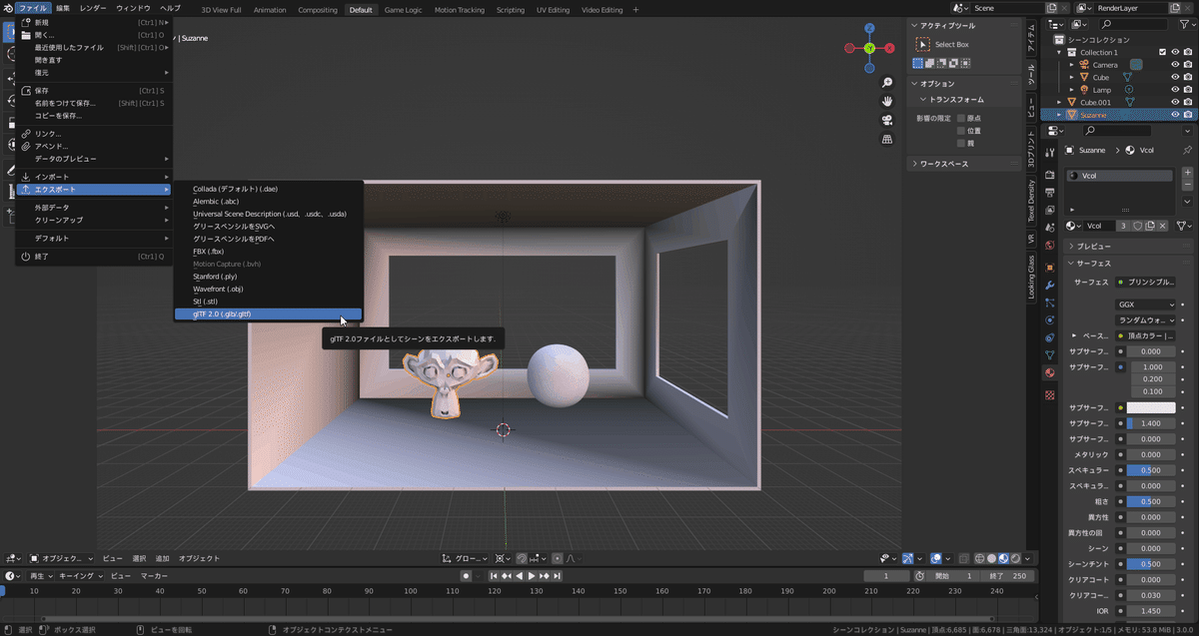Select Alembic (.abc) export entry
This screenshot has width=1199, height=636.
click(x=268, y=202)
